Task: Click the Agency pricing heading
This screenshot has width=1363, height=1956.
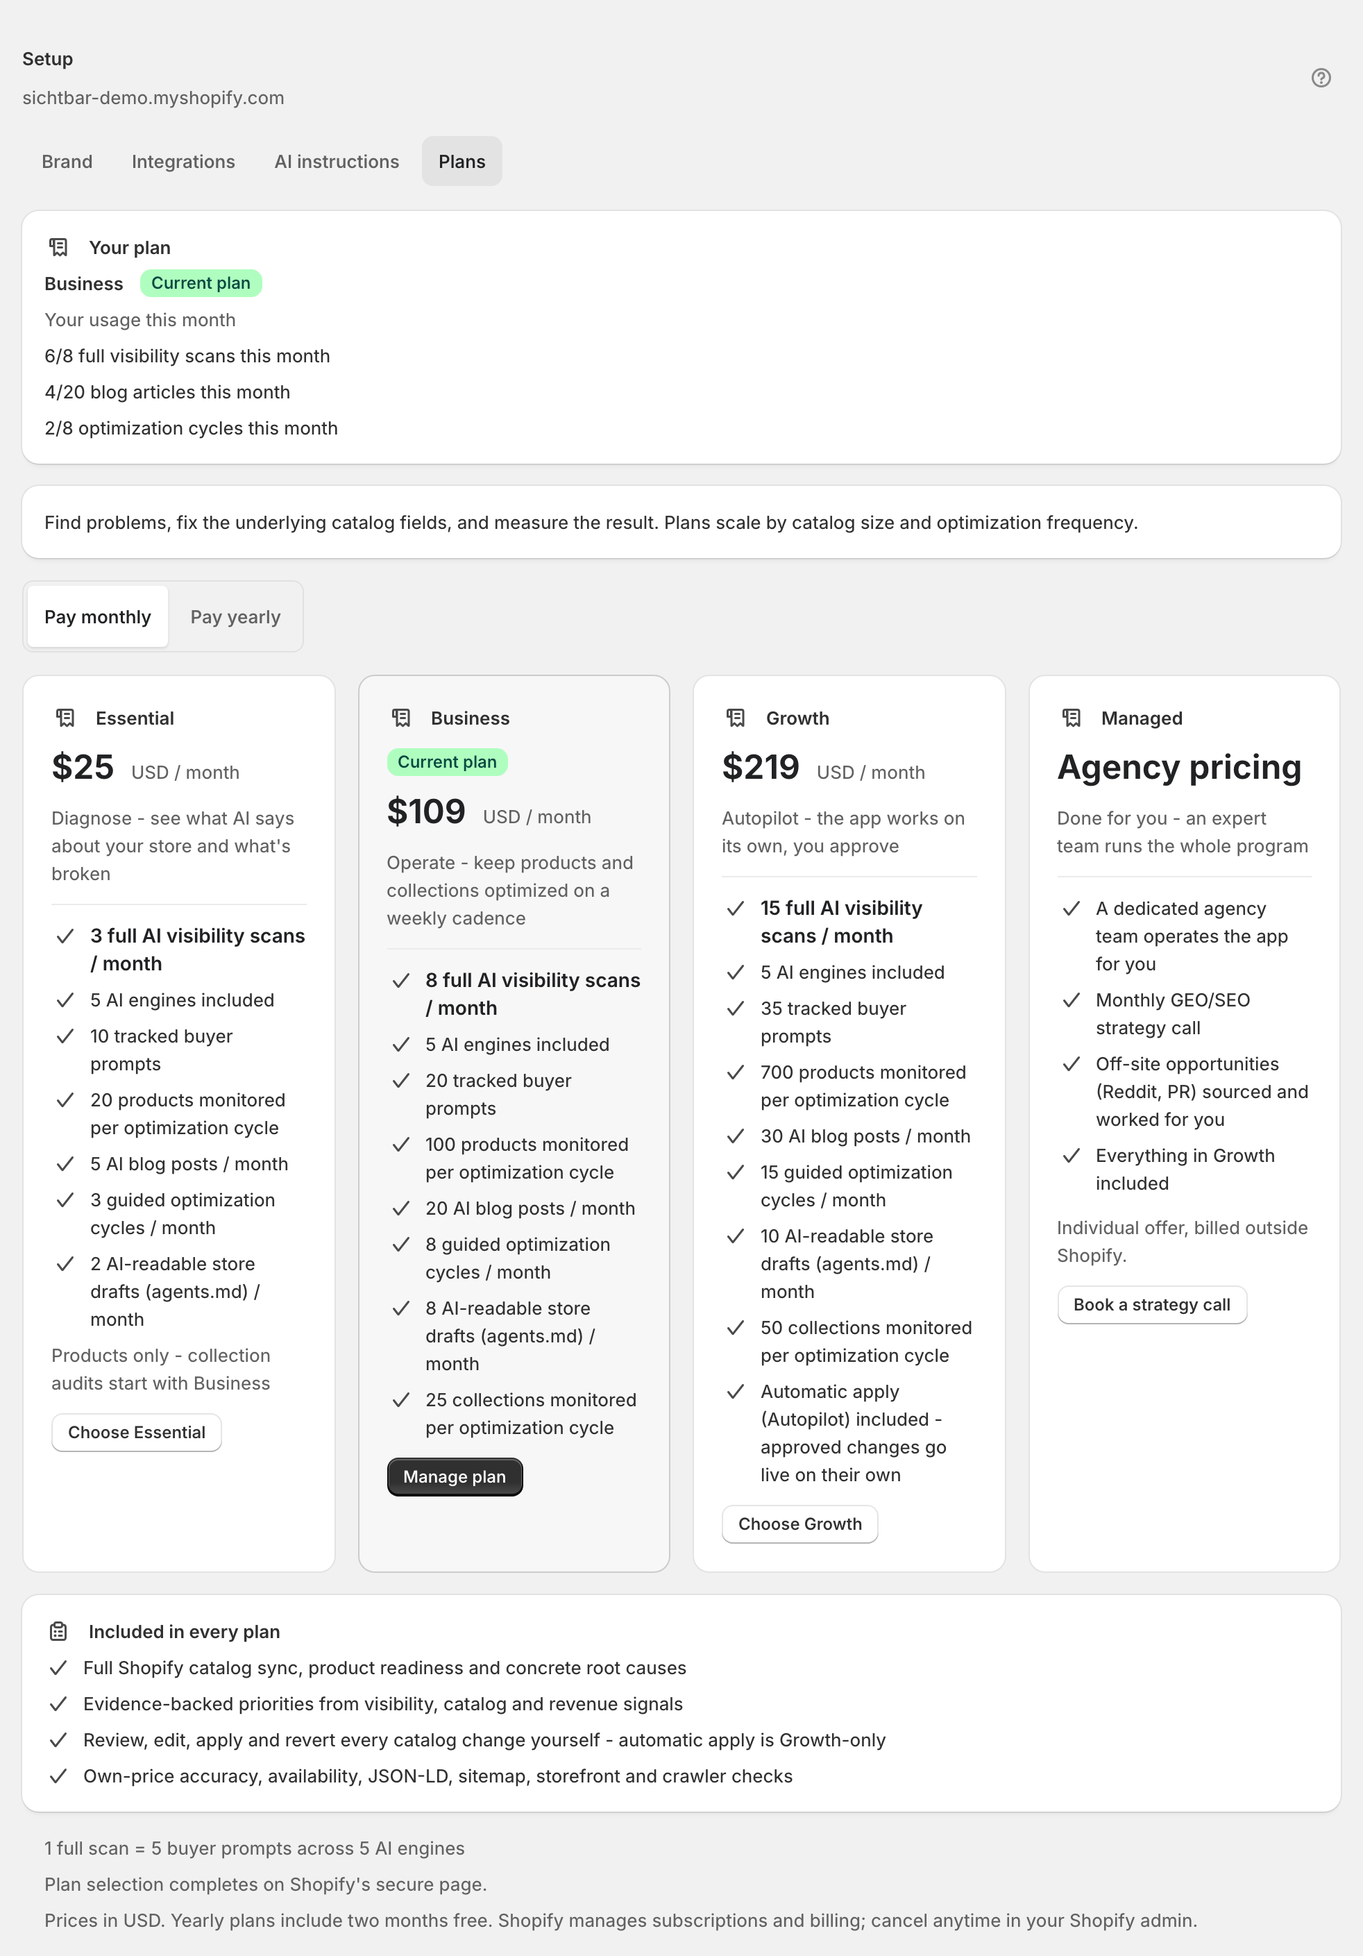Action: click(x=1179, y=767)
